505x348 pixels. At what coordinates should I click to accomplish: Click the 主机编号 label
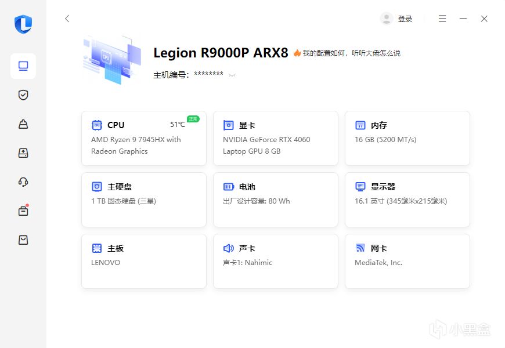171,75
